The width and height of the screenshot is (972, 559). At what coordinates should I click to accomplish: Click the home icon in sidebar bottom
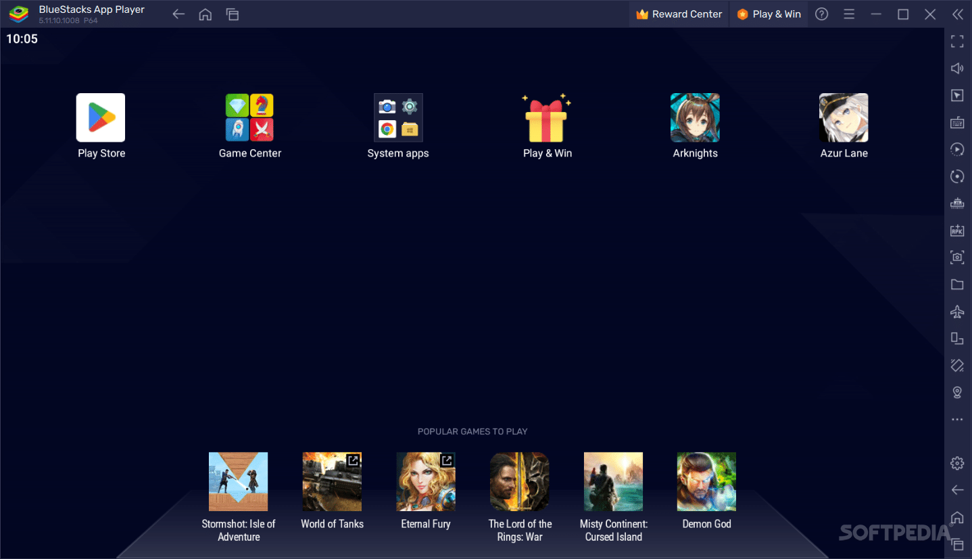(x=957, y=517)
